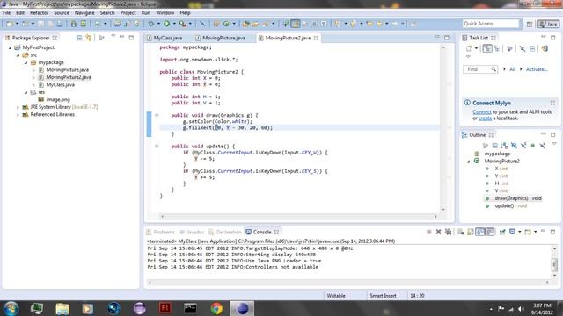Focus on active task in Outline toolbar

pos(485,145)
